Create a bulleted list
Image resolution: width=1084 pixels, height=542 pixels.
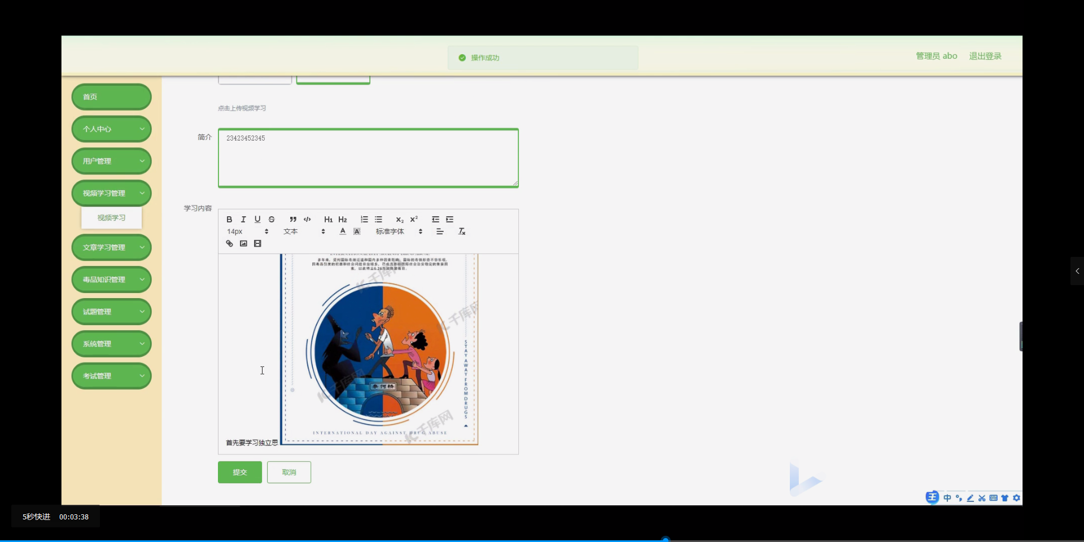378,219
